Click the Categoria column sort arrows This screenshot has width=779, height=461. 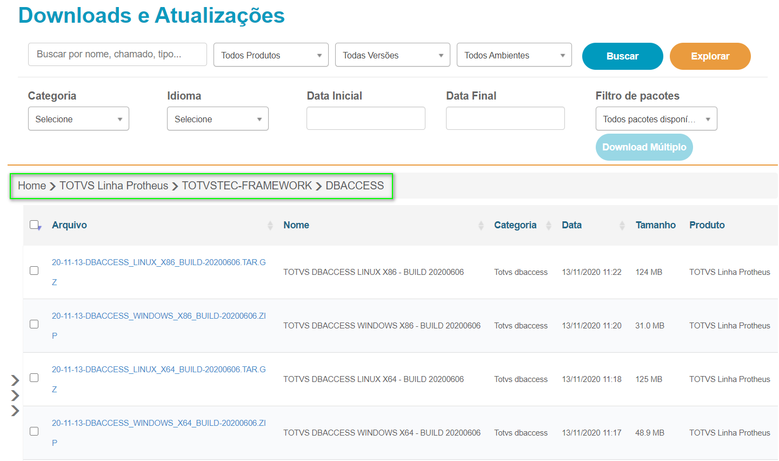click(x=549, y=226)
